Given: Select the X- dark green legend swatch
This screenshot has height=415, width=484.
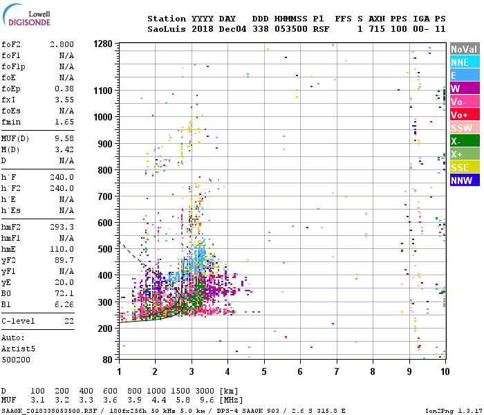Looking at the screenshot, I should coord(465,141).
